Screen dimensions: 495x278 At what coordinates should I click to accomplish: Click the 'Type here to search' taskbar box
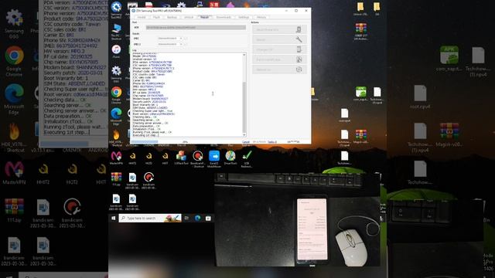tap(150, 218)
